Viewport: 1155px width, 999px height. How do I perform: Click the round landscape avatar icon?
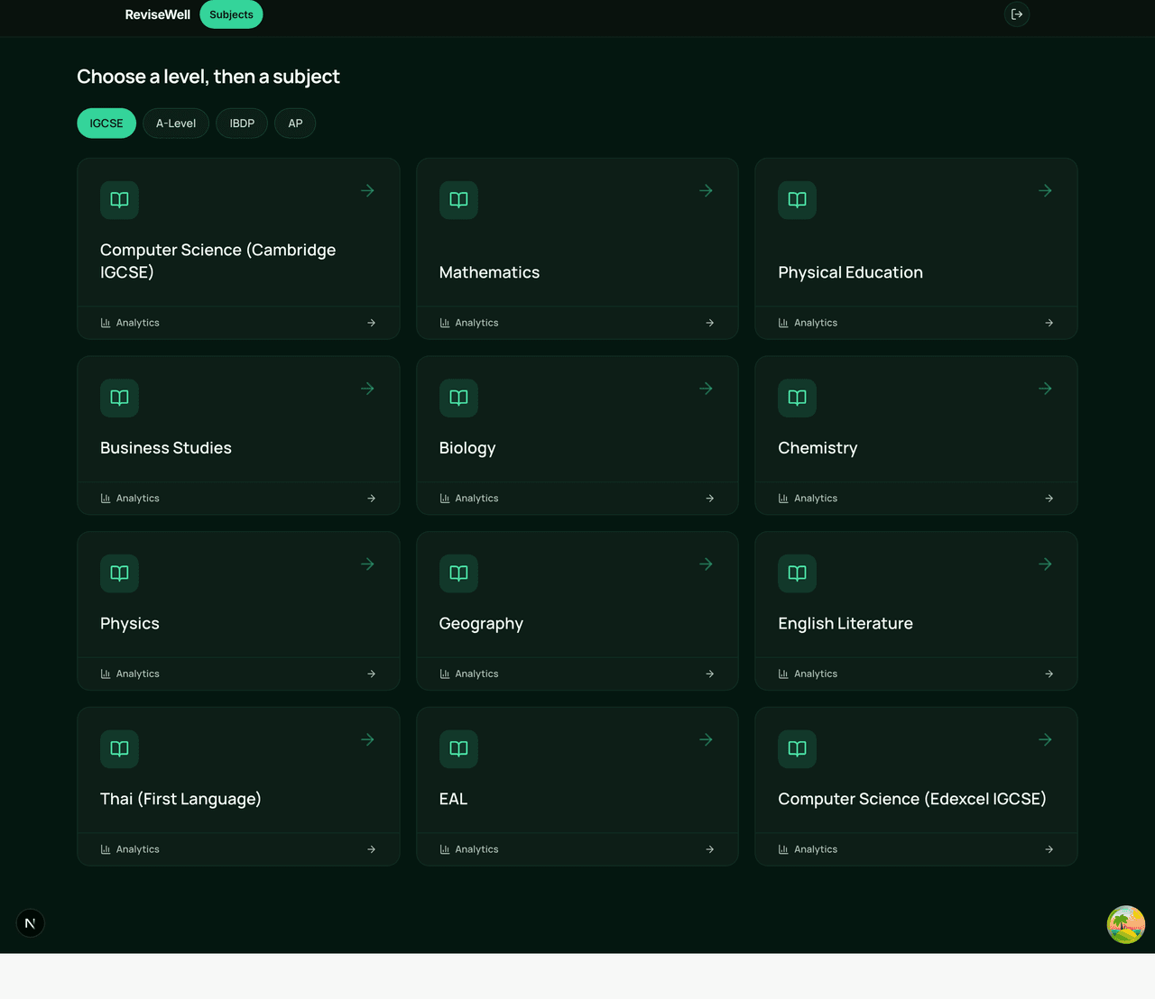pyautogui.click(x=1126, y=925)
